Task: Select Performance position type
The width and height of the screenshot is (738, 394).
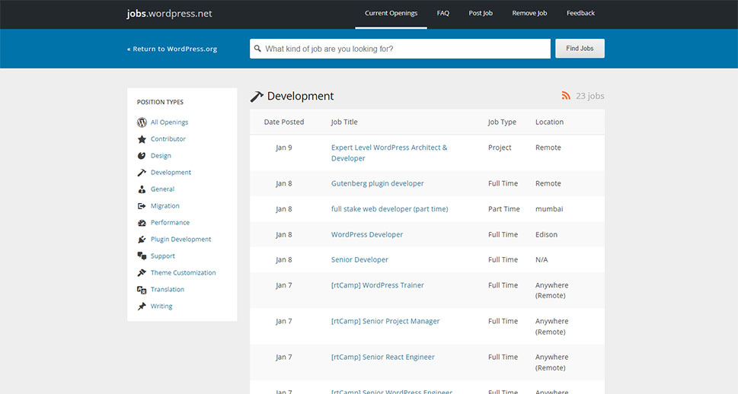Action: coord(170,222)
